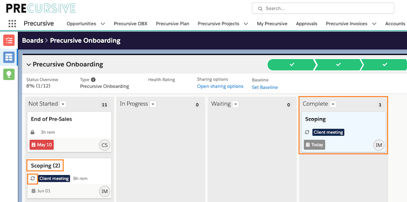This screenshot has height=202, width=407.
Task: Click the Complete column count 1
Action: [x=380, y=105]
